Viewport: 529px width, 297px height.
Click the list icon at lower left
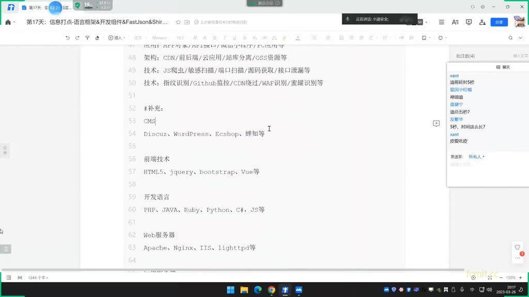click(x=6, y=249)
